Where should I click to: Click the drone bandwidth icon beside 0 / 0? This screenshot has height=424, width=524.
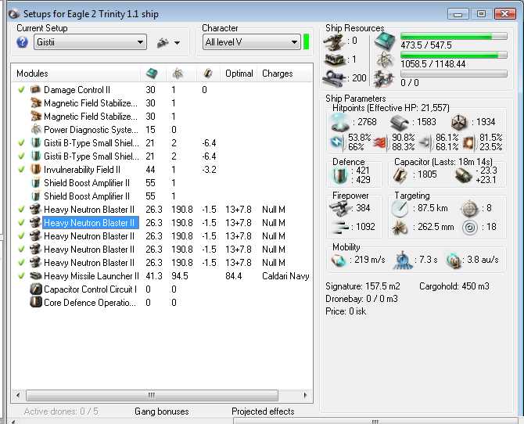tap(385, 79)
